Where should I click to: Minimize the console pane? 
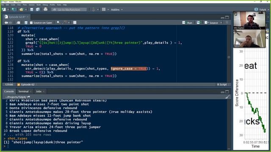click(x=223, y=92)
